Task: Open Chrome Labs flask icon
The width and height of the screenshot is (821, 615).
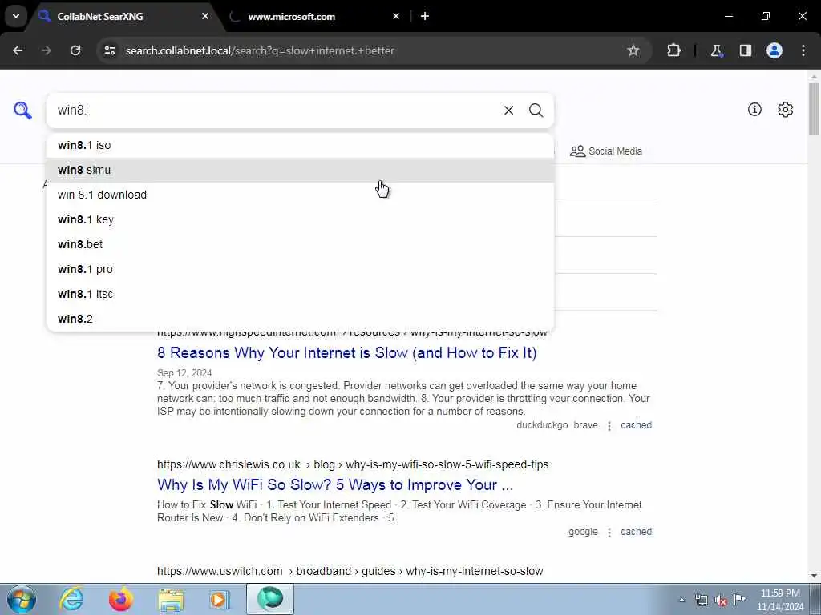Action: (x=716, y=50)
